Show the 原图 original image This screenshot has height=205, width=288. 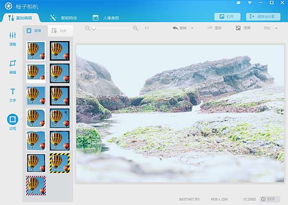(243, 28)
